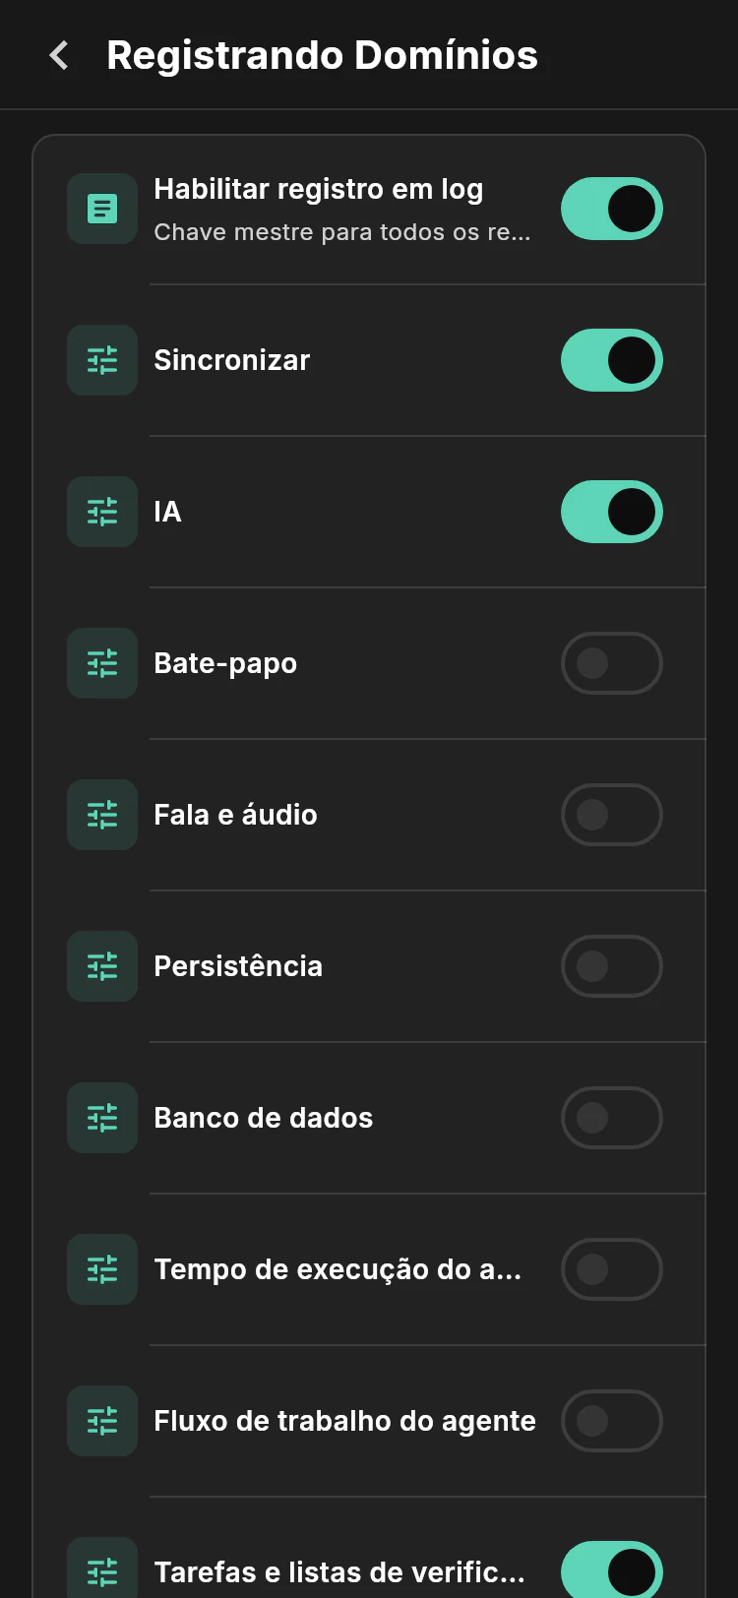738x1598 pixels.
Task: Turn off the Sincronizar toggle
Action: click(x=612, y=360)
